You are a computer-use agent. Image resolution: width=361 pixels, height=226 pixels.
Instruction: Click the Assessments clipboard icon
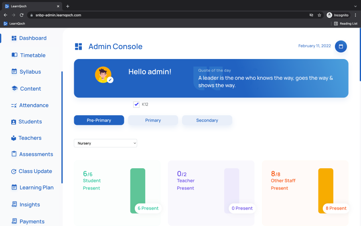[14, 154]
